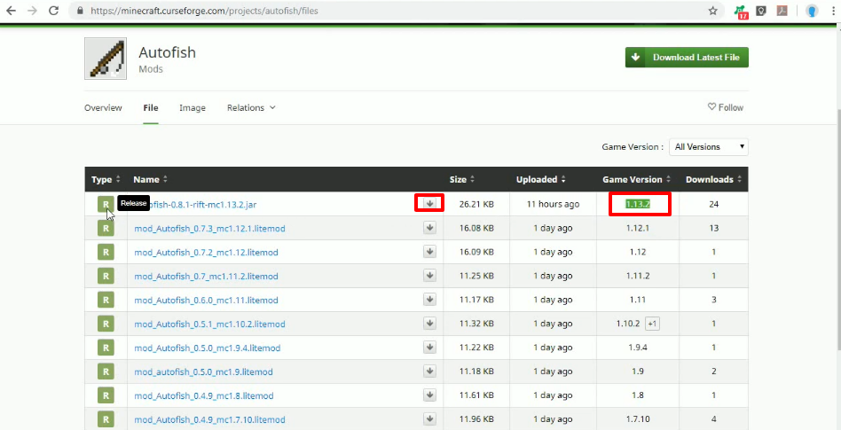Screen dimensions: 841x430
Task: Open mod_Autofish_0.5.1_mc1.10.2.litemod link
Action: pyautogui.click(x=209, y=324)
